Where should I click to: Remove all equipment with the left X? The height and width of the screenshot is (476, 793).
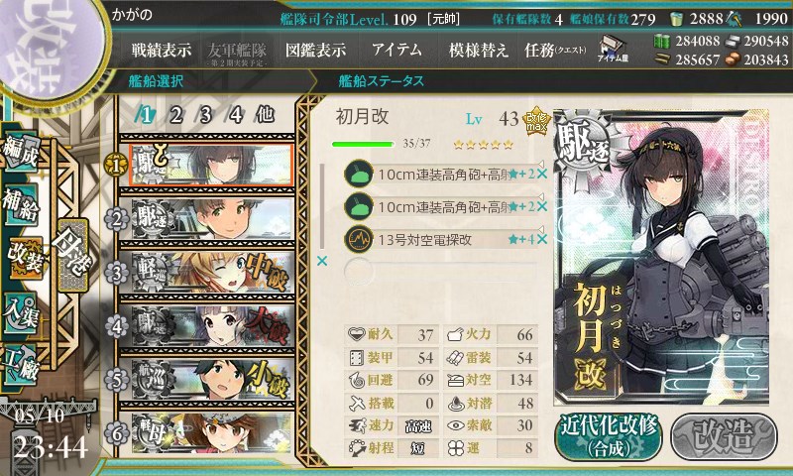pos(321,261)
